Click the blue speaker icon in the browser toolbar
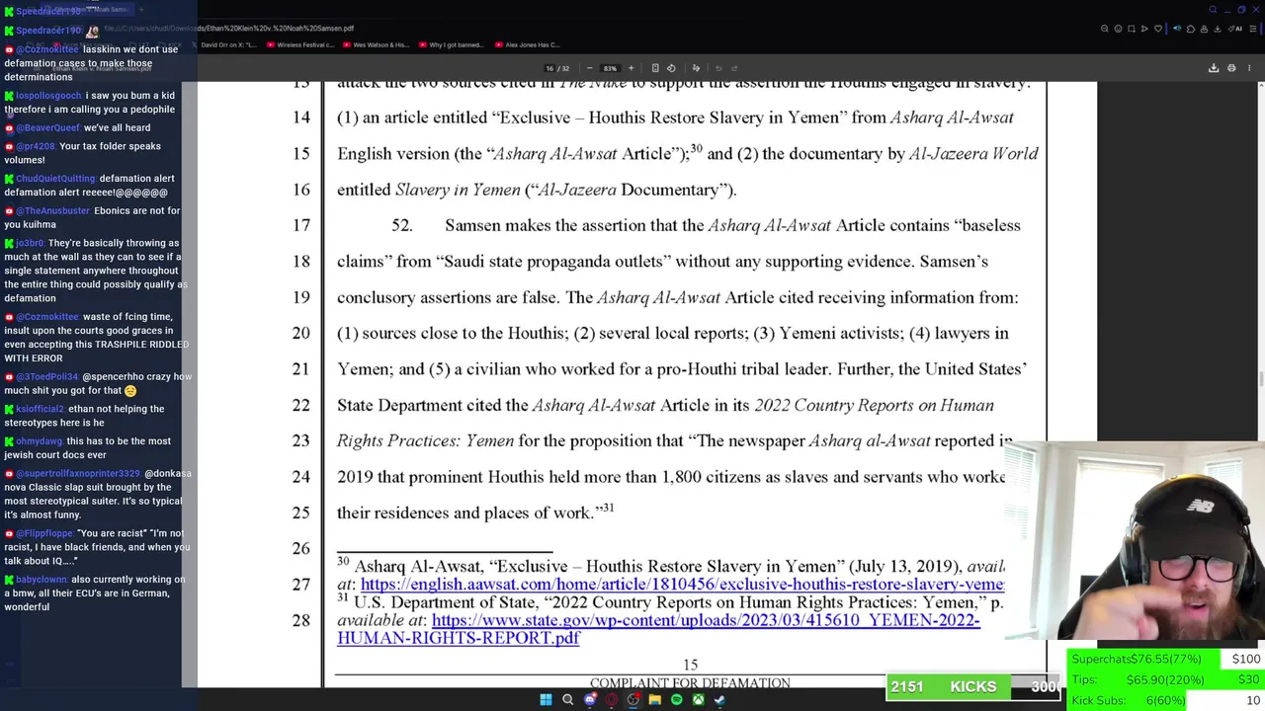The image size is (1265, 711). (x=1177, y=29)
